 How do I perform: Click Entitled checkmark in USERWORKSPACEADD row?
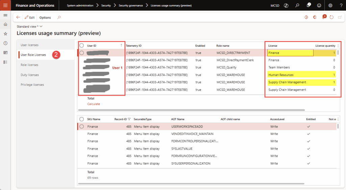click(308, 127)
